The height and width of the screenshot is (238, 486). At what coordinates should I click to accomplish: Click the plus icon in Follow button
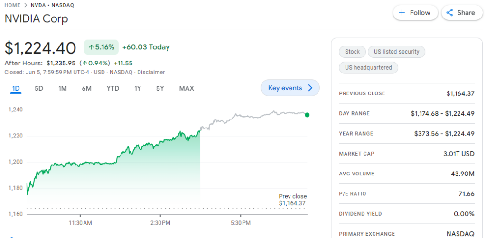pos(402,13)
